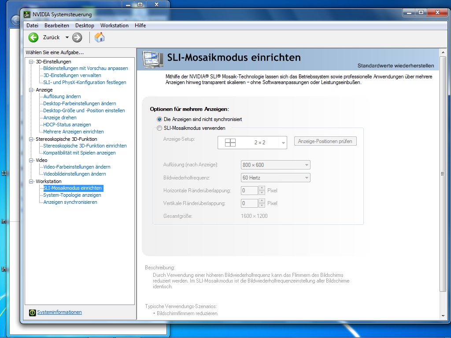
Task: Open 'SLI- und PhysX-Konfiguration festlegen'
Action: pos(85,82)
